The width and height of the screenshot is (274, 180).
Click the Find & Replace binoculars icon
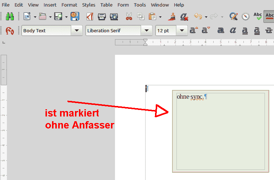click(x=8, y=16)
